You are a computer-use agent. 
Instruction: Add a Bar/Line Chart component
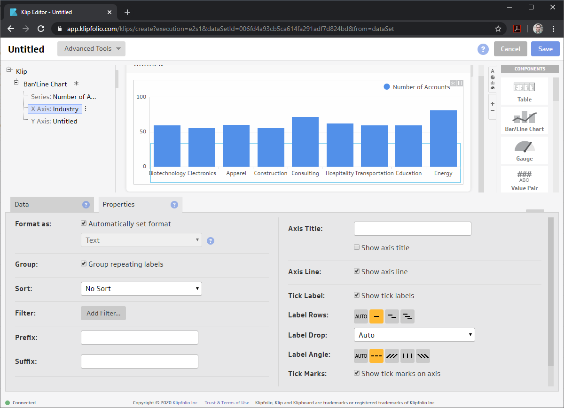pos(525,121)
